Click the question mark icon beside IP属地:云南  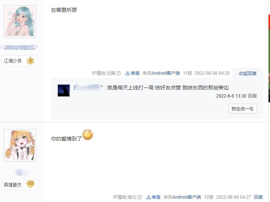(x=119, y=73)
